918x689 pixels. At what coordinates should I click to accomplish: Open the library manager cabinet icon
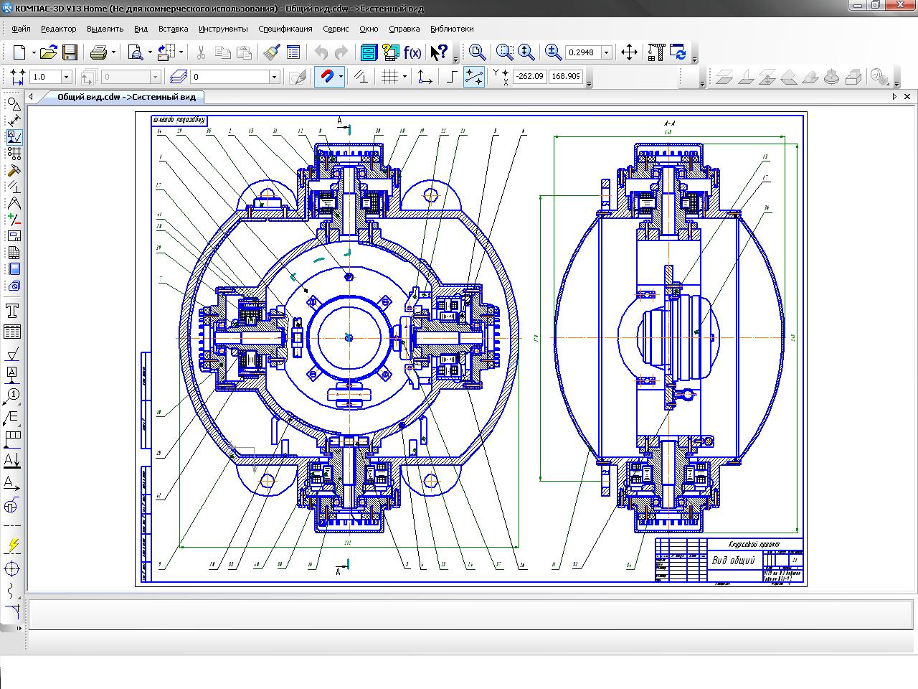click(369, 52)
